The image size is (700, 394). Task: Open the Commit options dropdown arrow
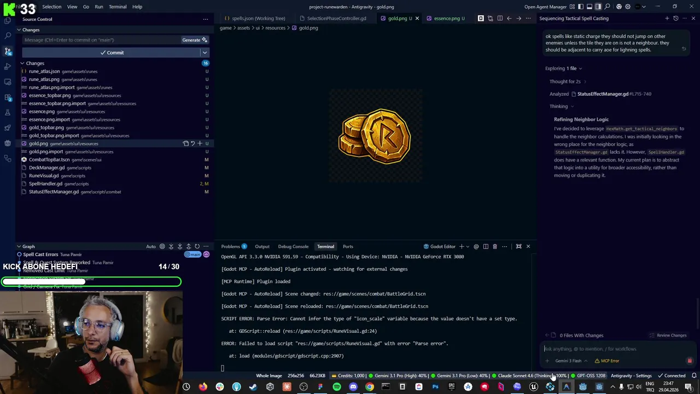pos(205,53)
